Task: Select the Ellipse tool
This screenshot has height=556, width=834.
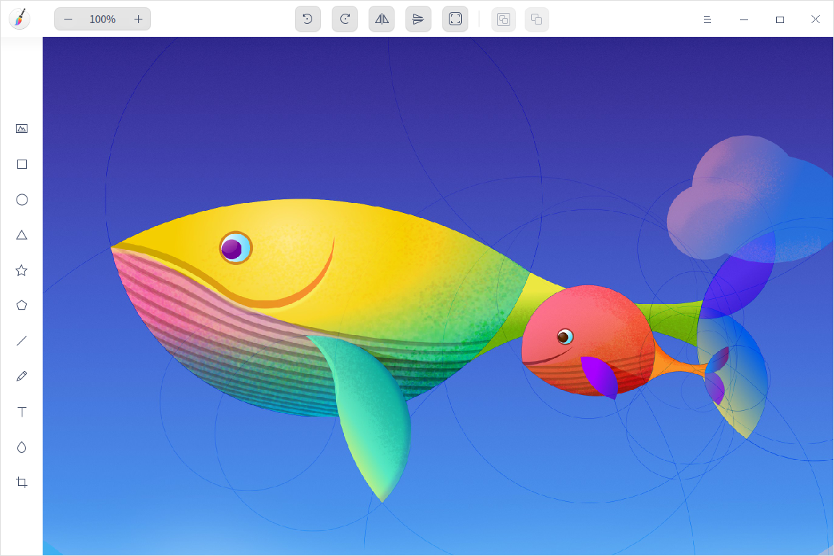Action: (22, 200)
